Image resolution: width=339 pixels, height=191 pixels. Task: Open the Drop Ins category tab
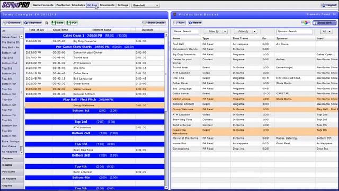(12, 186)
